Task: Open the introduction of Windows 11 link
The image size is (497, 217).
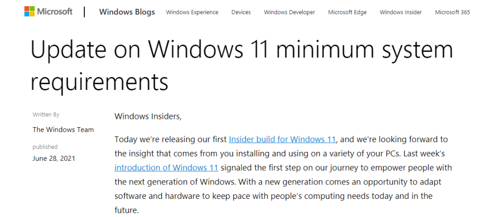Action: 166,167
